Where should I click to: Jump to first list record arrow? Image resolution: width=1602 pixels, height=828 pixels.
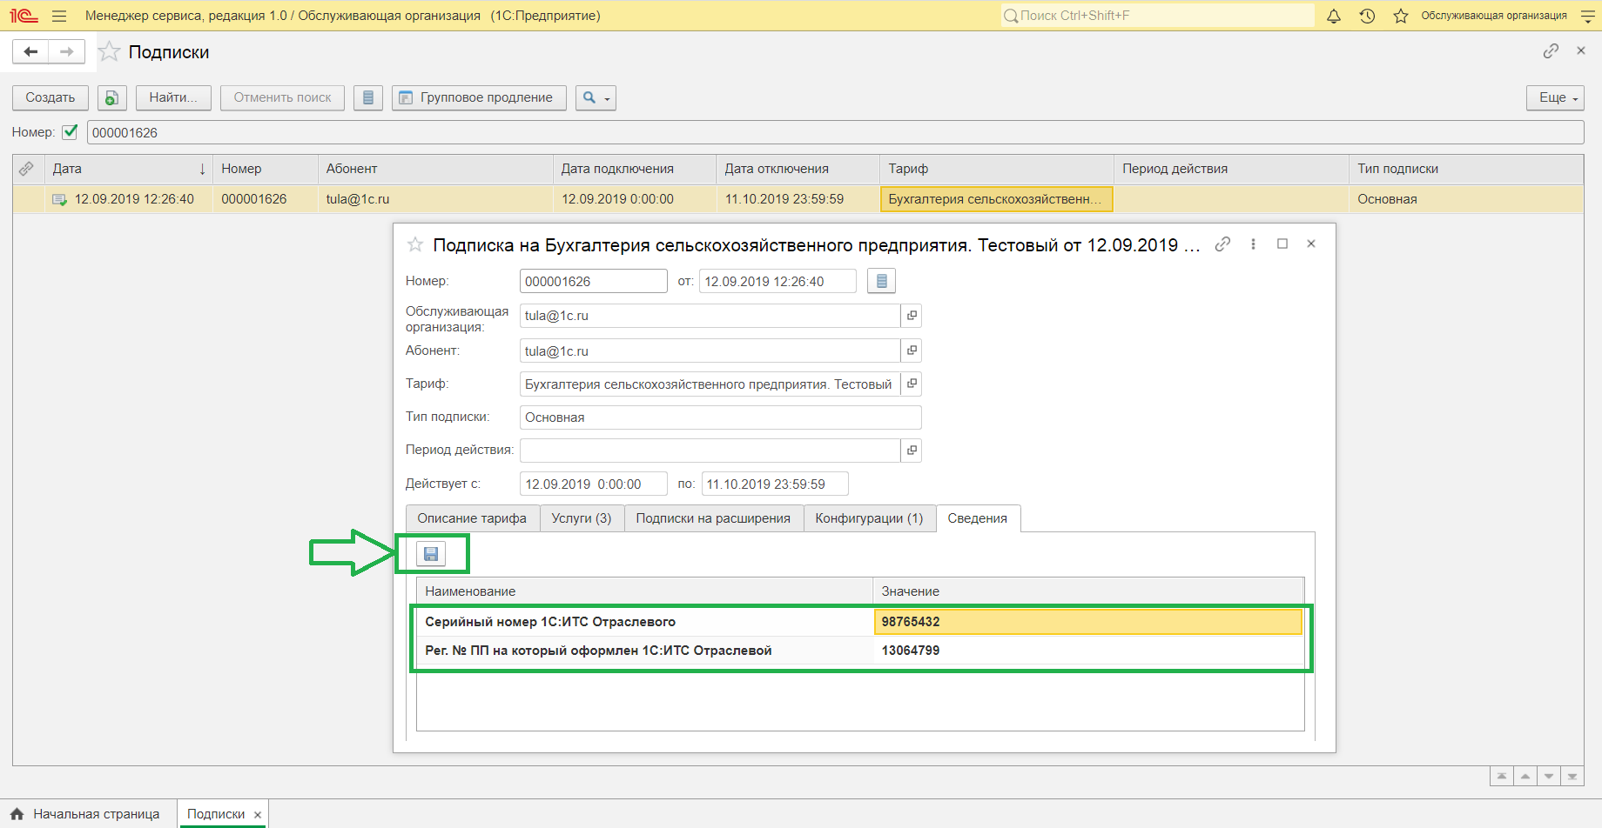point(1501,776)
